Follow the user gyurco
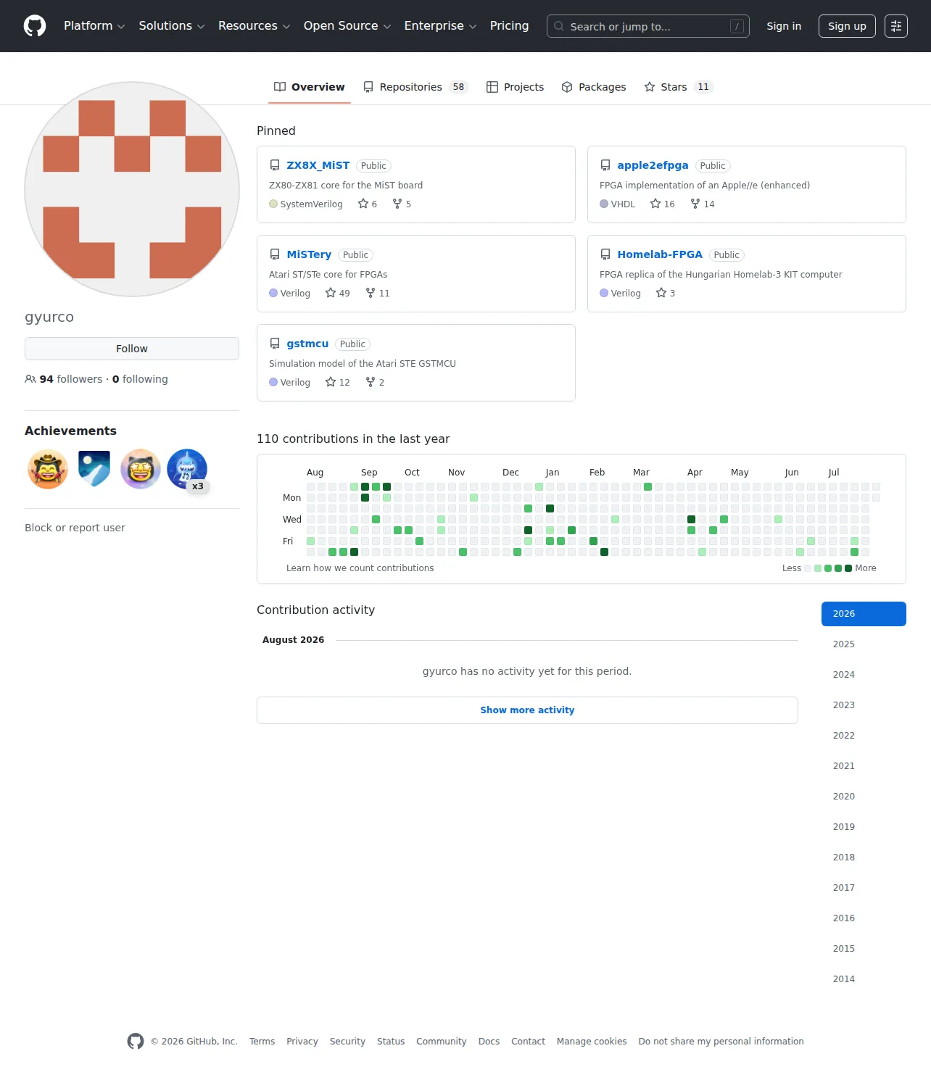This screenshot has height=1080, width=931. tap(132, 349)
